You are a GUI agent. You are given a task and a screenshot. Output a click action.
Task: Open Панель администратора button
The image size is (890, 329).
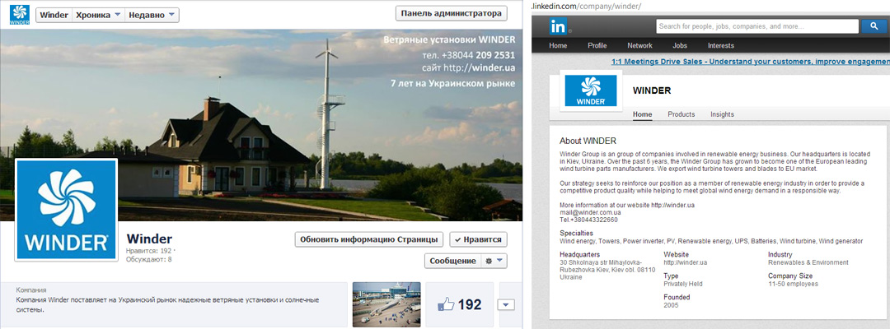(452, 13)
